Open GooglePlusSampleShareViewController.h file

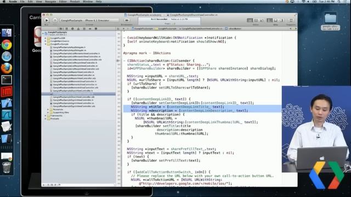point(73,91)
